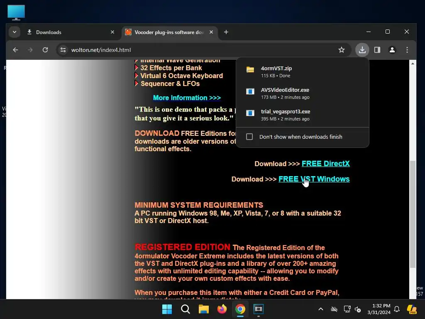
Task: Follow the More Information >>> link
Action: click(x=187, y=98)
